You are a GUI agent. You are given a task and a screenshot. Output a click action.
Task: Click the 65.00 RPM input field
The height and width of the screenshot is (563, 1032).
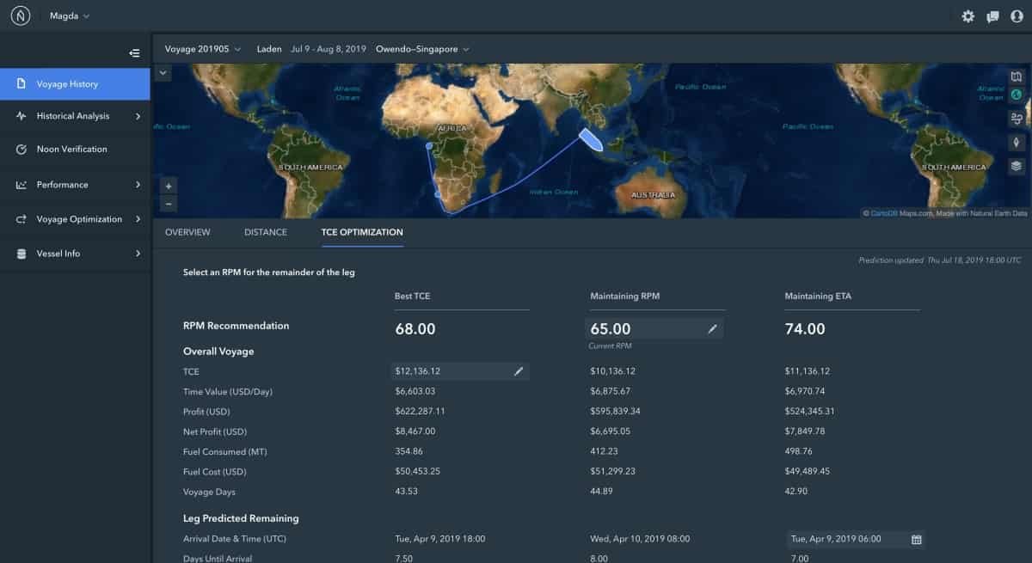(654, 328)
